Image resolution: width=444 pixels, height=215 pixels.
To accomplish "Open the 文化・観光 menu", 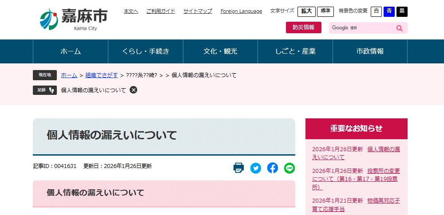I will pos(220,51).
